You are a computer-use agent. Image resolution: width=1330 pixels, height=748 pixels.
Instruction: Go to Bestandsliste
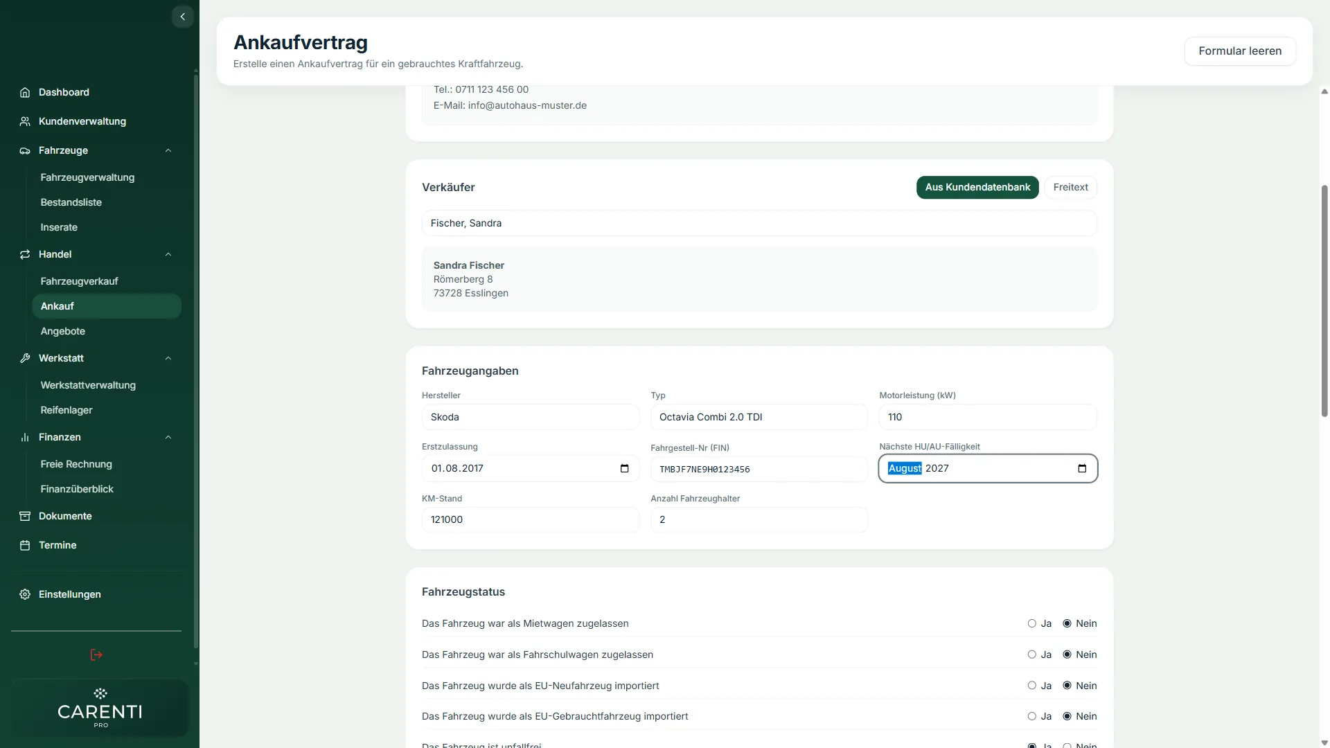click(71, 202)
